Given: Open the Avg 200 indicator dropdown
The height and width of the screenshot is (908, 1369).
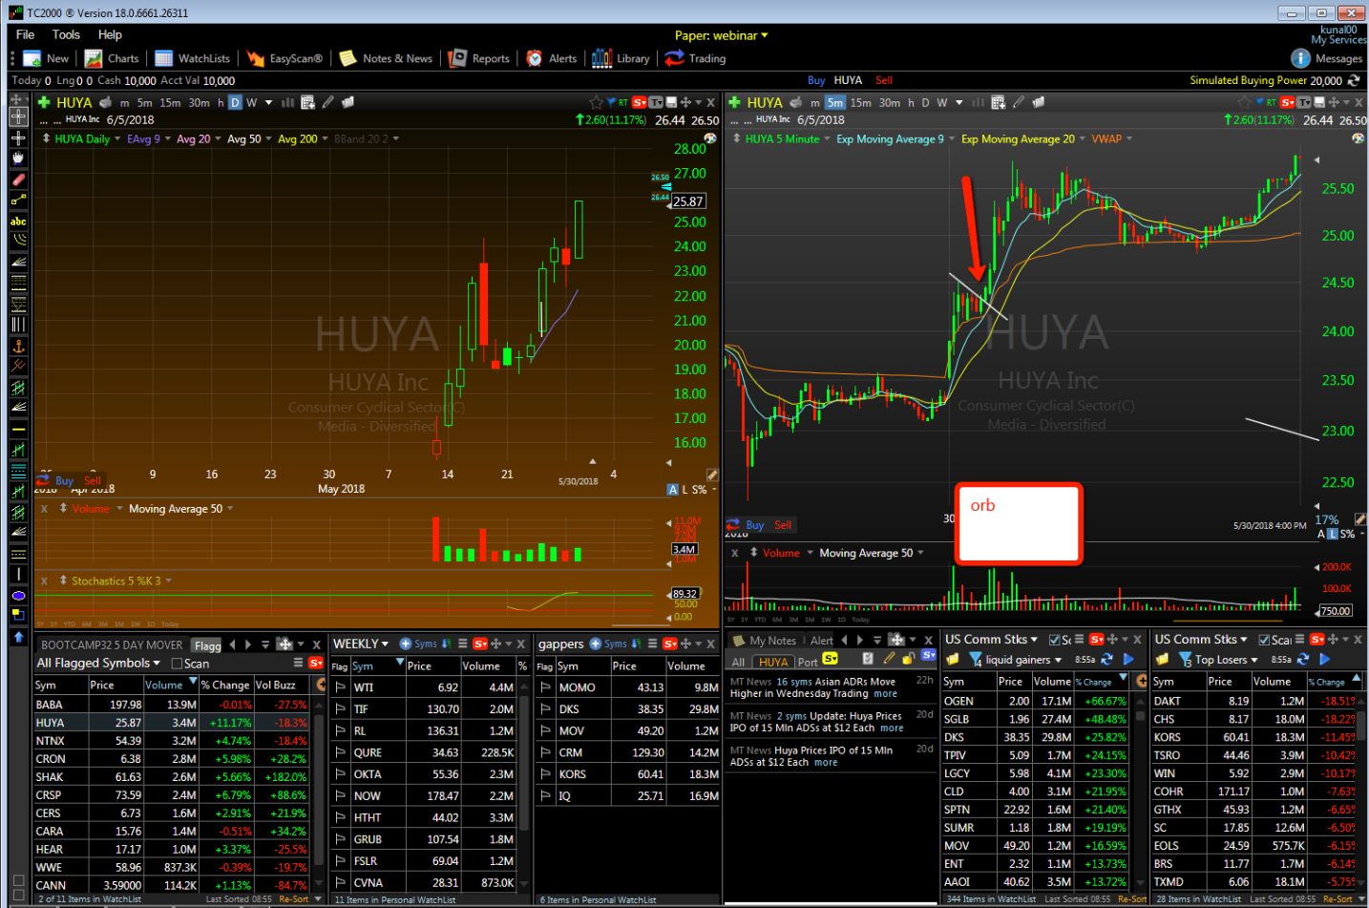Looking at the screenshot, I should (326, 139).
